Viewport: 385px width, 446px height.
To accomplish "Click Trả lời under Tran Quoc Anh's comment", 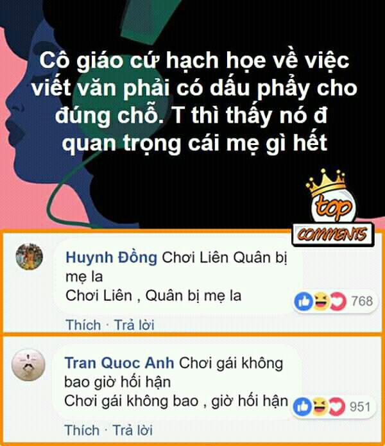I will click(x=133, y=430).
